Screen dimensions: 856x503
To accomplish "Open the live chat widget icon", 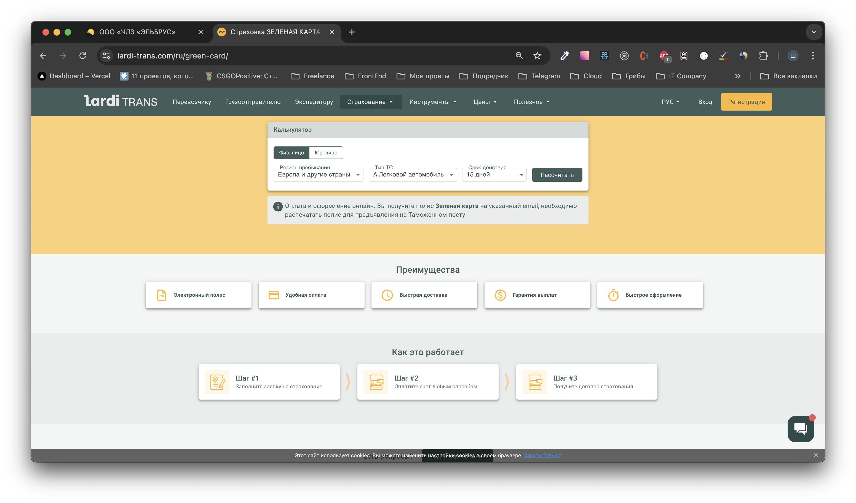I will [x=800, y=429].
